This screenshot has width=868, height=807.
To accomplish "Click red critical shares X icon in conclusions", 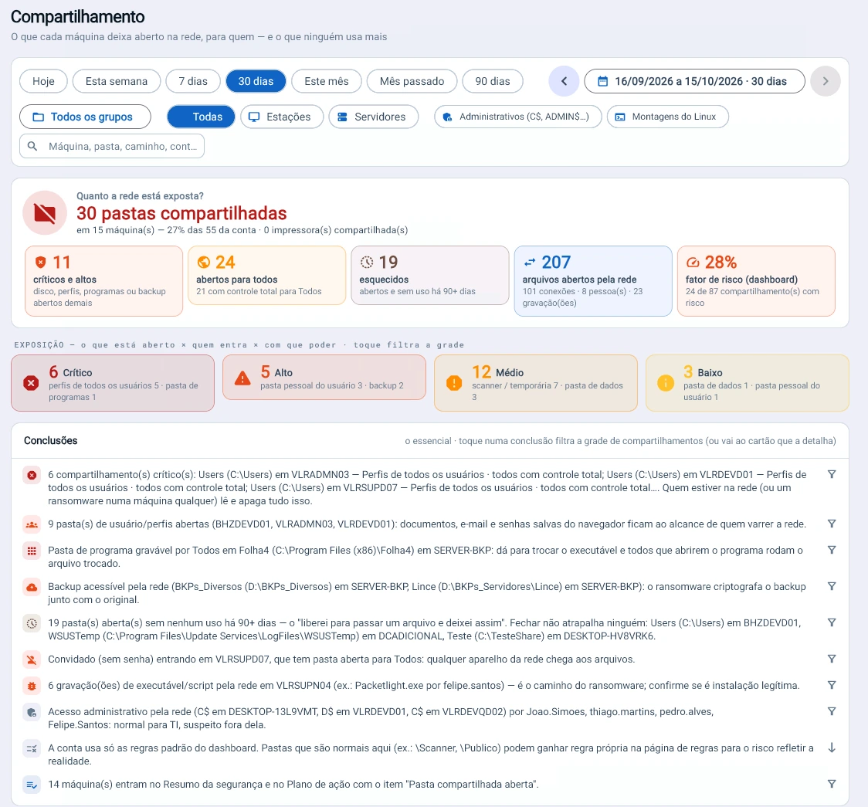I will [32, 475].
